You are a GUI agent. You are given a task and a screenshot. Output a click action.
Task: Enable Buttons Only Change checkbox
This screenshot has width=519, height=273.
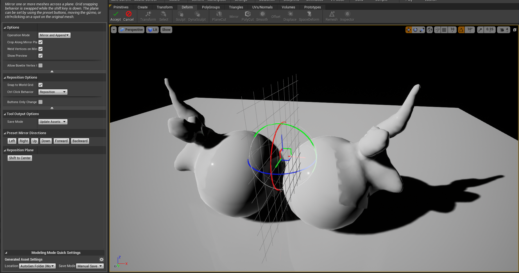point(40,102)
